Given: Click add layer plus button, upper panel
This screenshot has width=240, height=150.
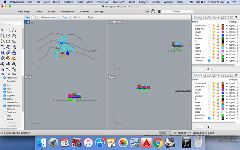Looking at the screenshot, I should (x=197, y=69).
